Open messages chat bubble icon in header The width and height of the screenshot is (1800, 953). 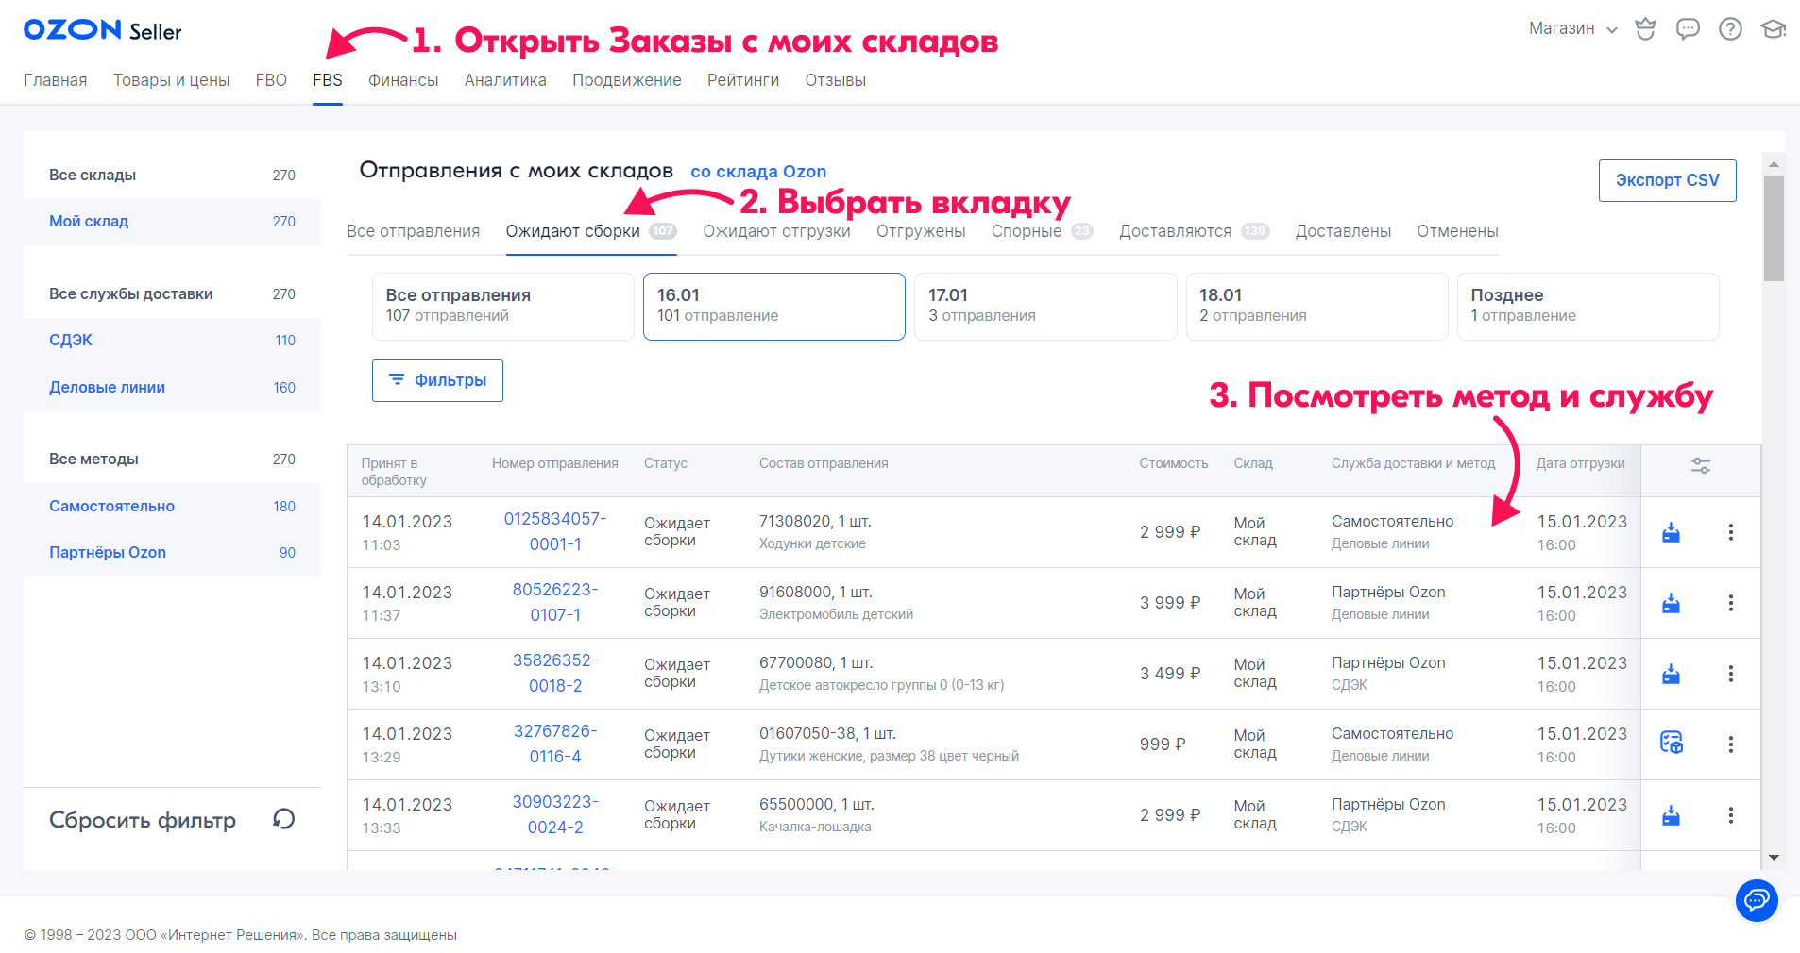(x=1688, y=29)
